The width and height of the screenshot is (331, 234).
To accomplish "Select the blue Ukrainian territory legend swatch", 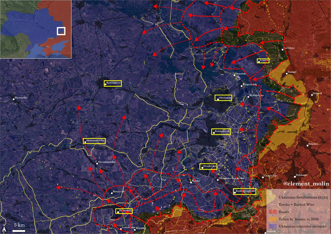I will pos(272,226).
